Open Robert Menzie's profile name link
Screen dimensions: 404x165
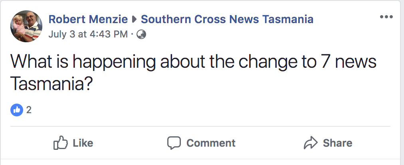(x=88, y=19)
